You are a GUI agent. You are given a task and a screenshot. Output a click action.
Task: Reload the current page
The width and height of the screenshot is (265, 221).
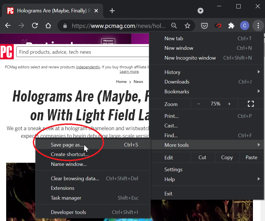coord(35,26)
